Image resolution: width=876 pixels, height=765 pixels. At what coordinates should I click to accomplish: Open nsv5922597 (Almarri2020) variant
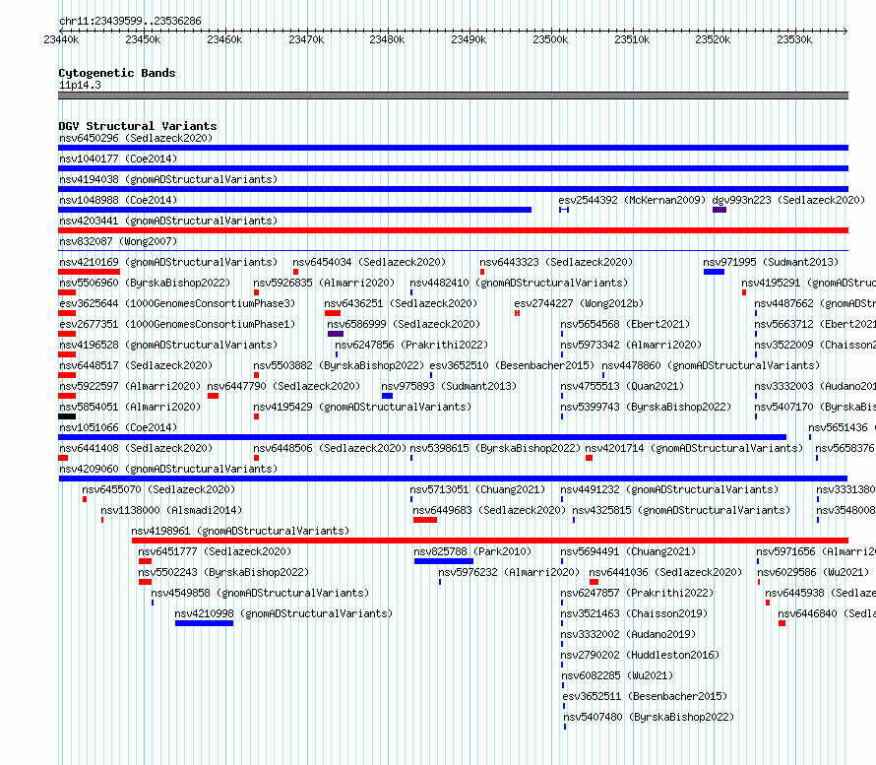130,386
